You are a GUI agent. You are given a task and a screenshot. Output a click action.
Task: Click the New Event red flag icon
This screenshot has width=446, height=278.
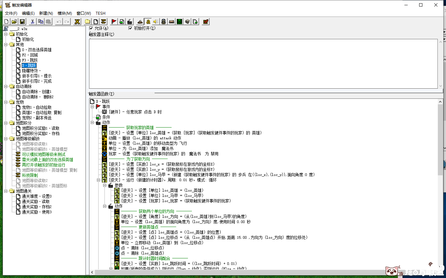click(x=114, y=22)
